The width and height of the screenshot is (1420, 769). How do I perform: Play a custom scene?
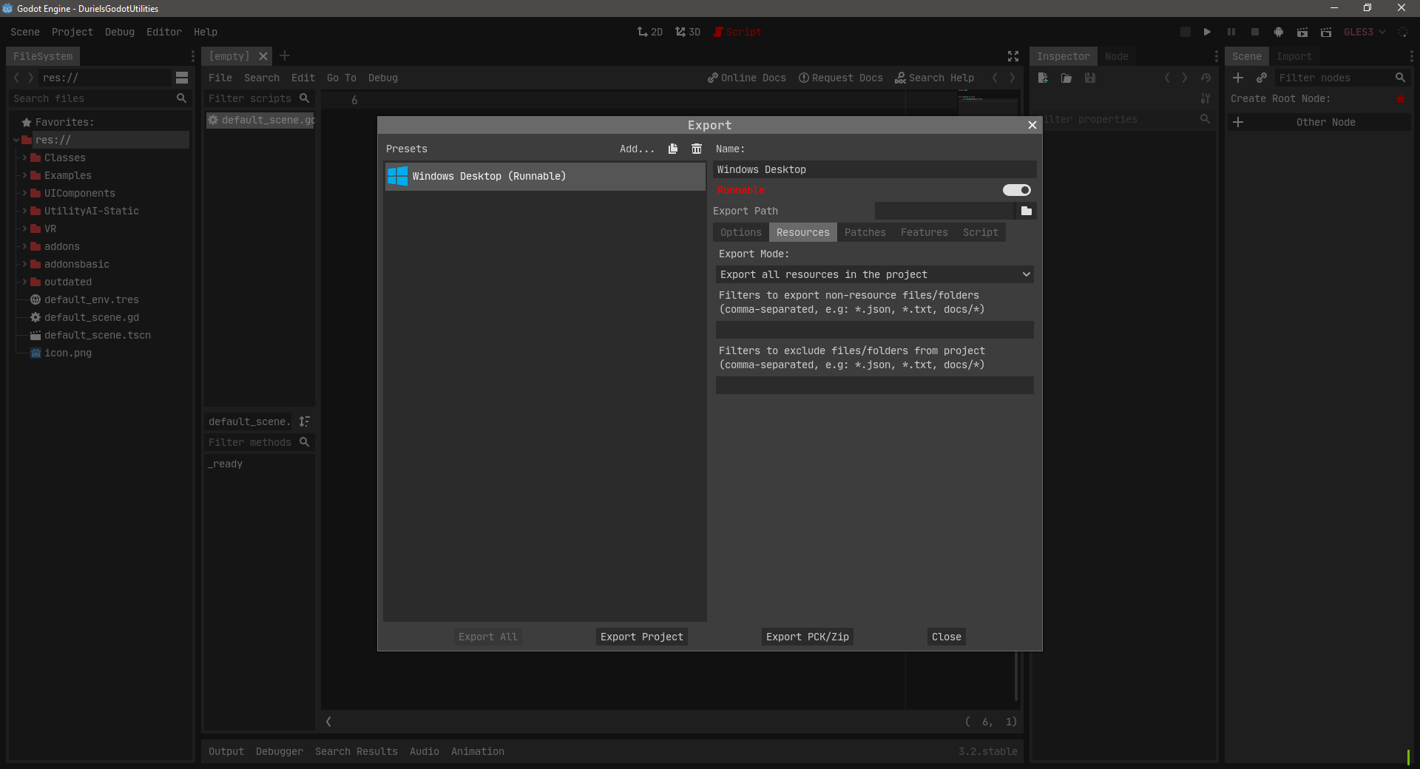tap(1326, 32)
